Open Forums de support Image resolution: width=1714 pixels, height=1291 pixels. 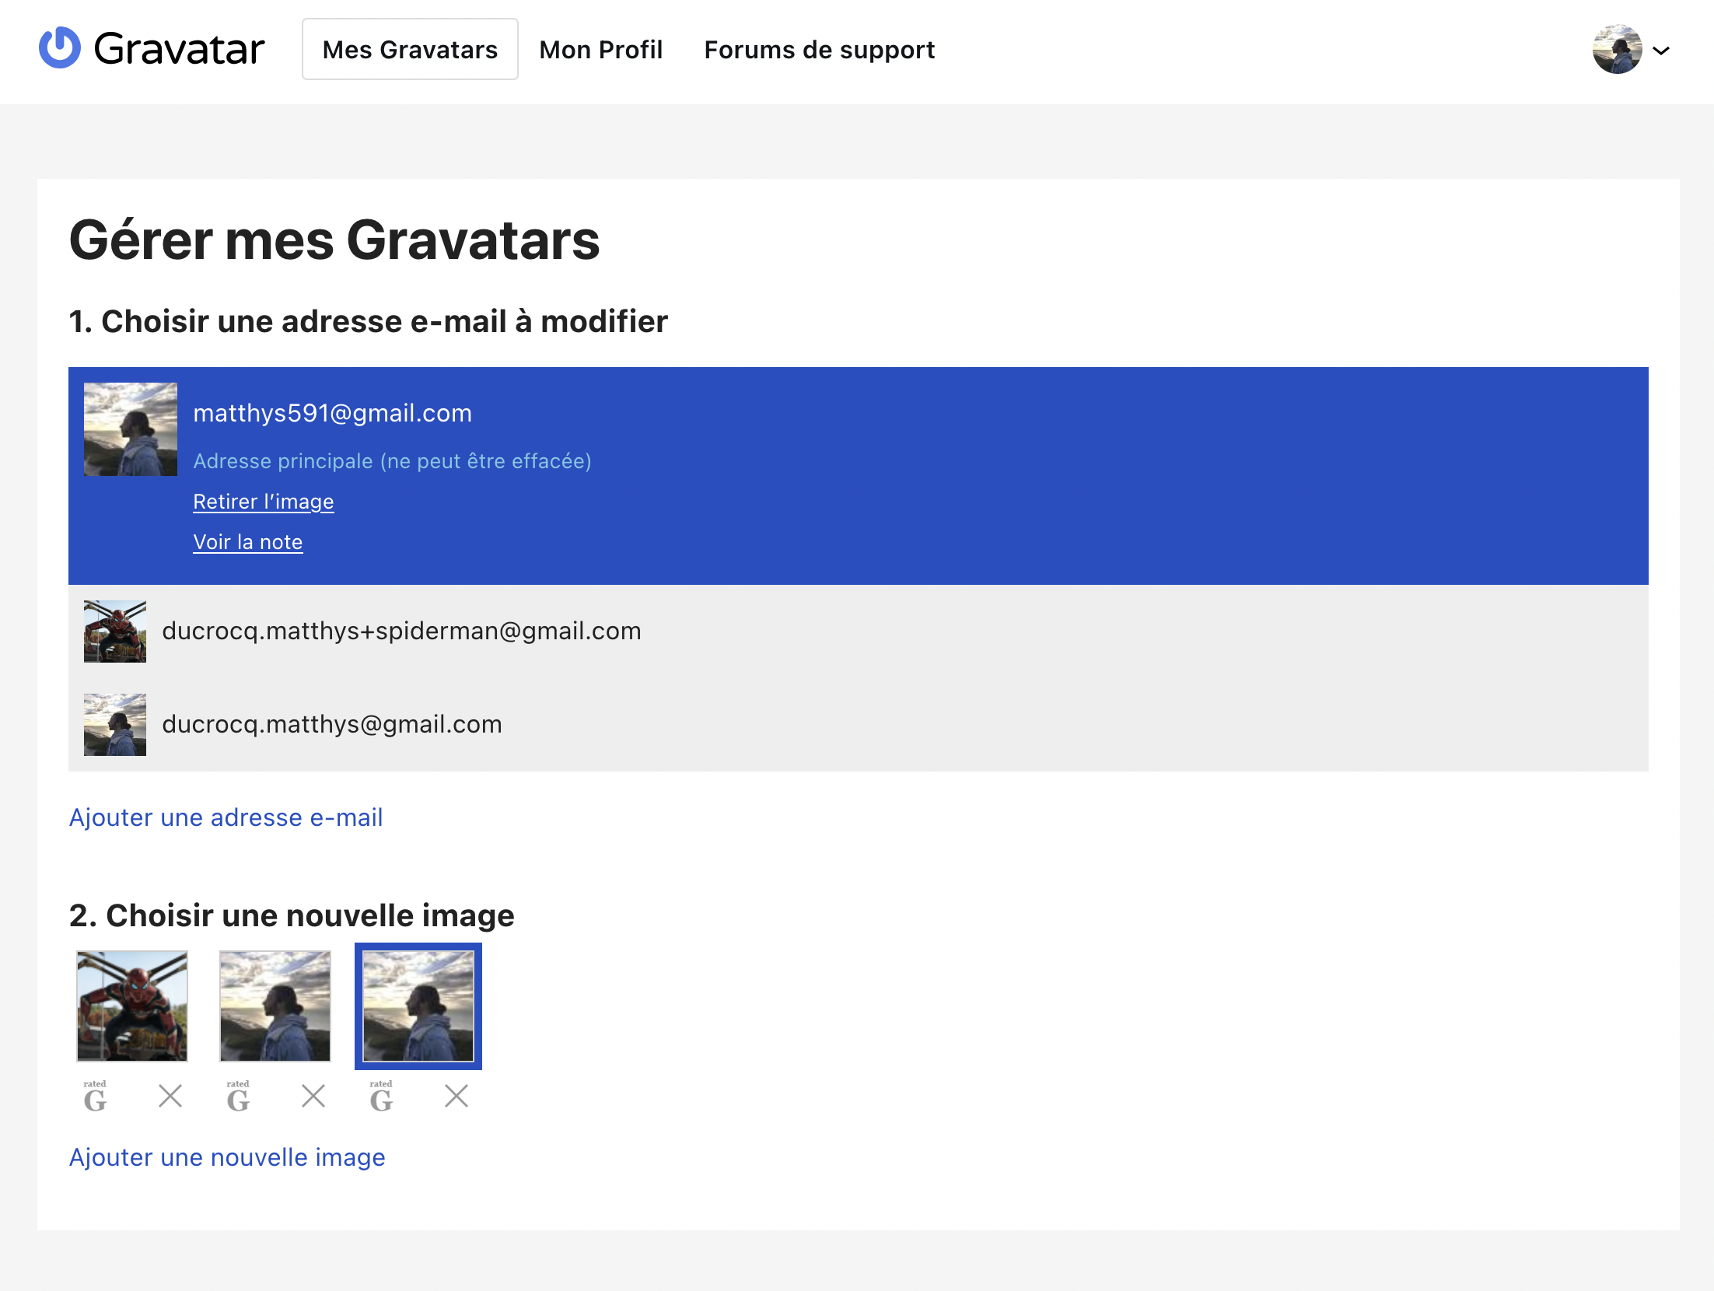[x=819, y=50]
